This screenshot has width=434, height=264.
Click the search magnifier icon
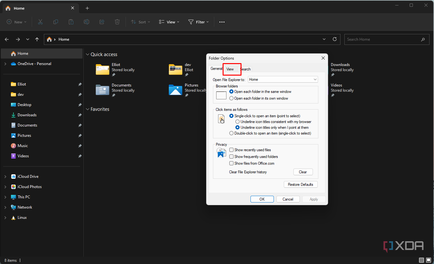(423, 39)
